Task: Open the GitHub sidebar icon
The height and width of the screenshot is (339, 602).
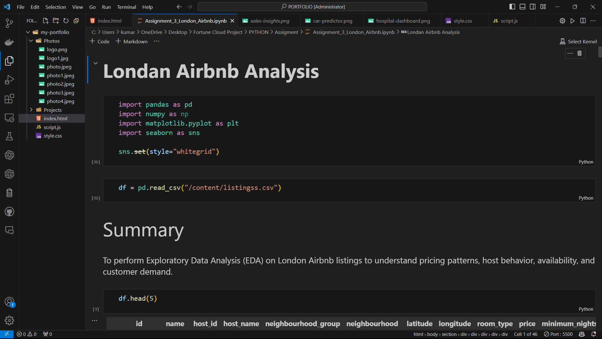Action: pyautogui.click(x=9, y=212)
